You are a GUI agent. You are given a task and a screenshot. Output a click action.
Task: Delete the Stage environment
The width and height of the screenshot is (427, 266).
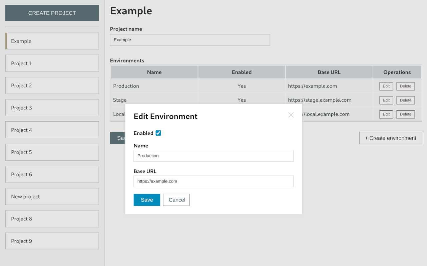(x=405, y=100)
